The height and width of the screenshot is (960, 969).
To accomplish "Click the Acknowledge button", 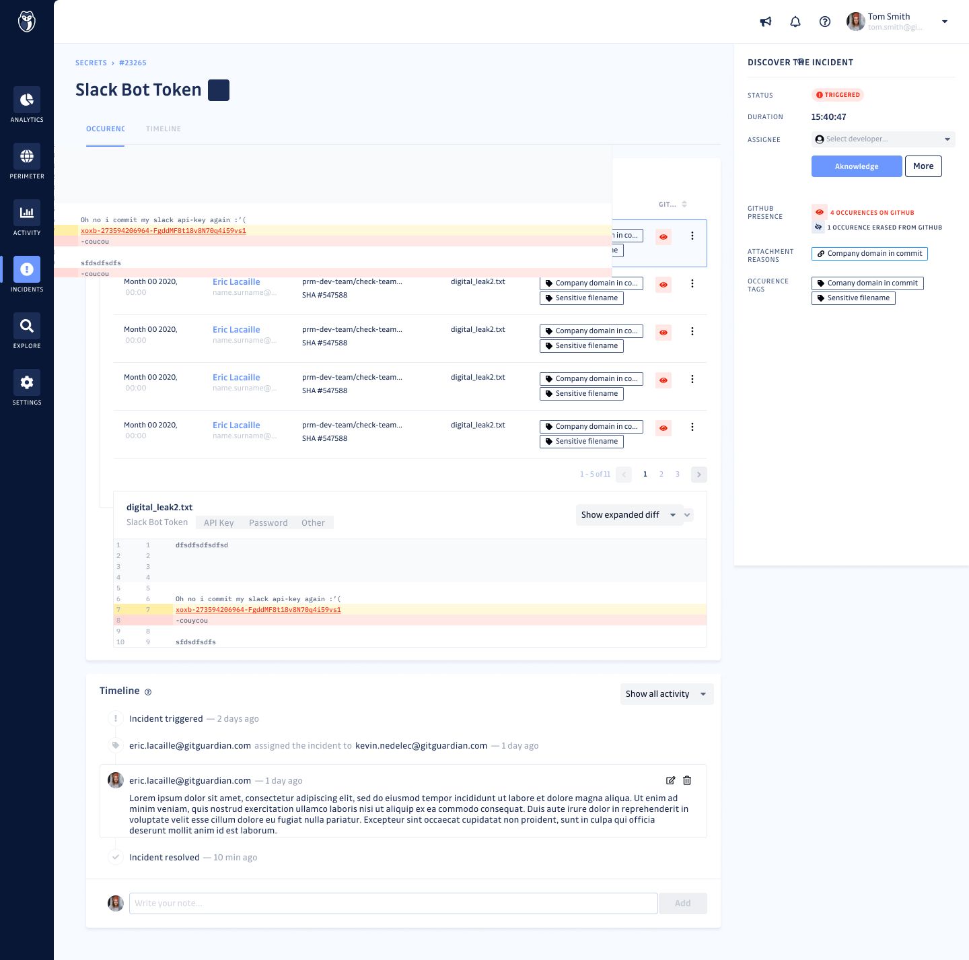I will [x=856, y=166].
